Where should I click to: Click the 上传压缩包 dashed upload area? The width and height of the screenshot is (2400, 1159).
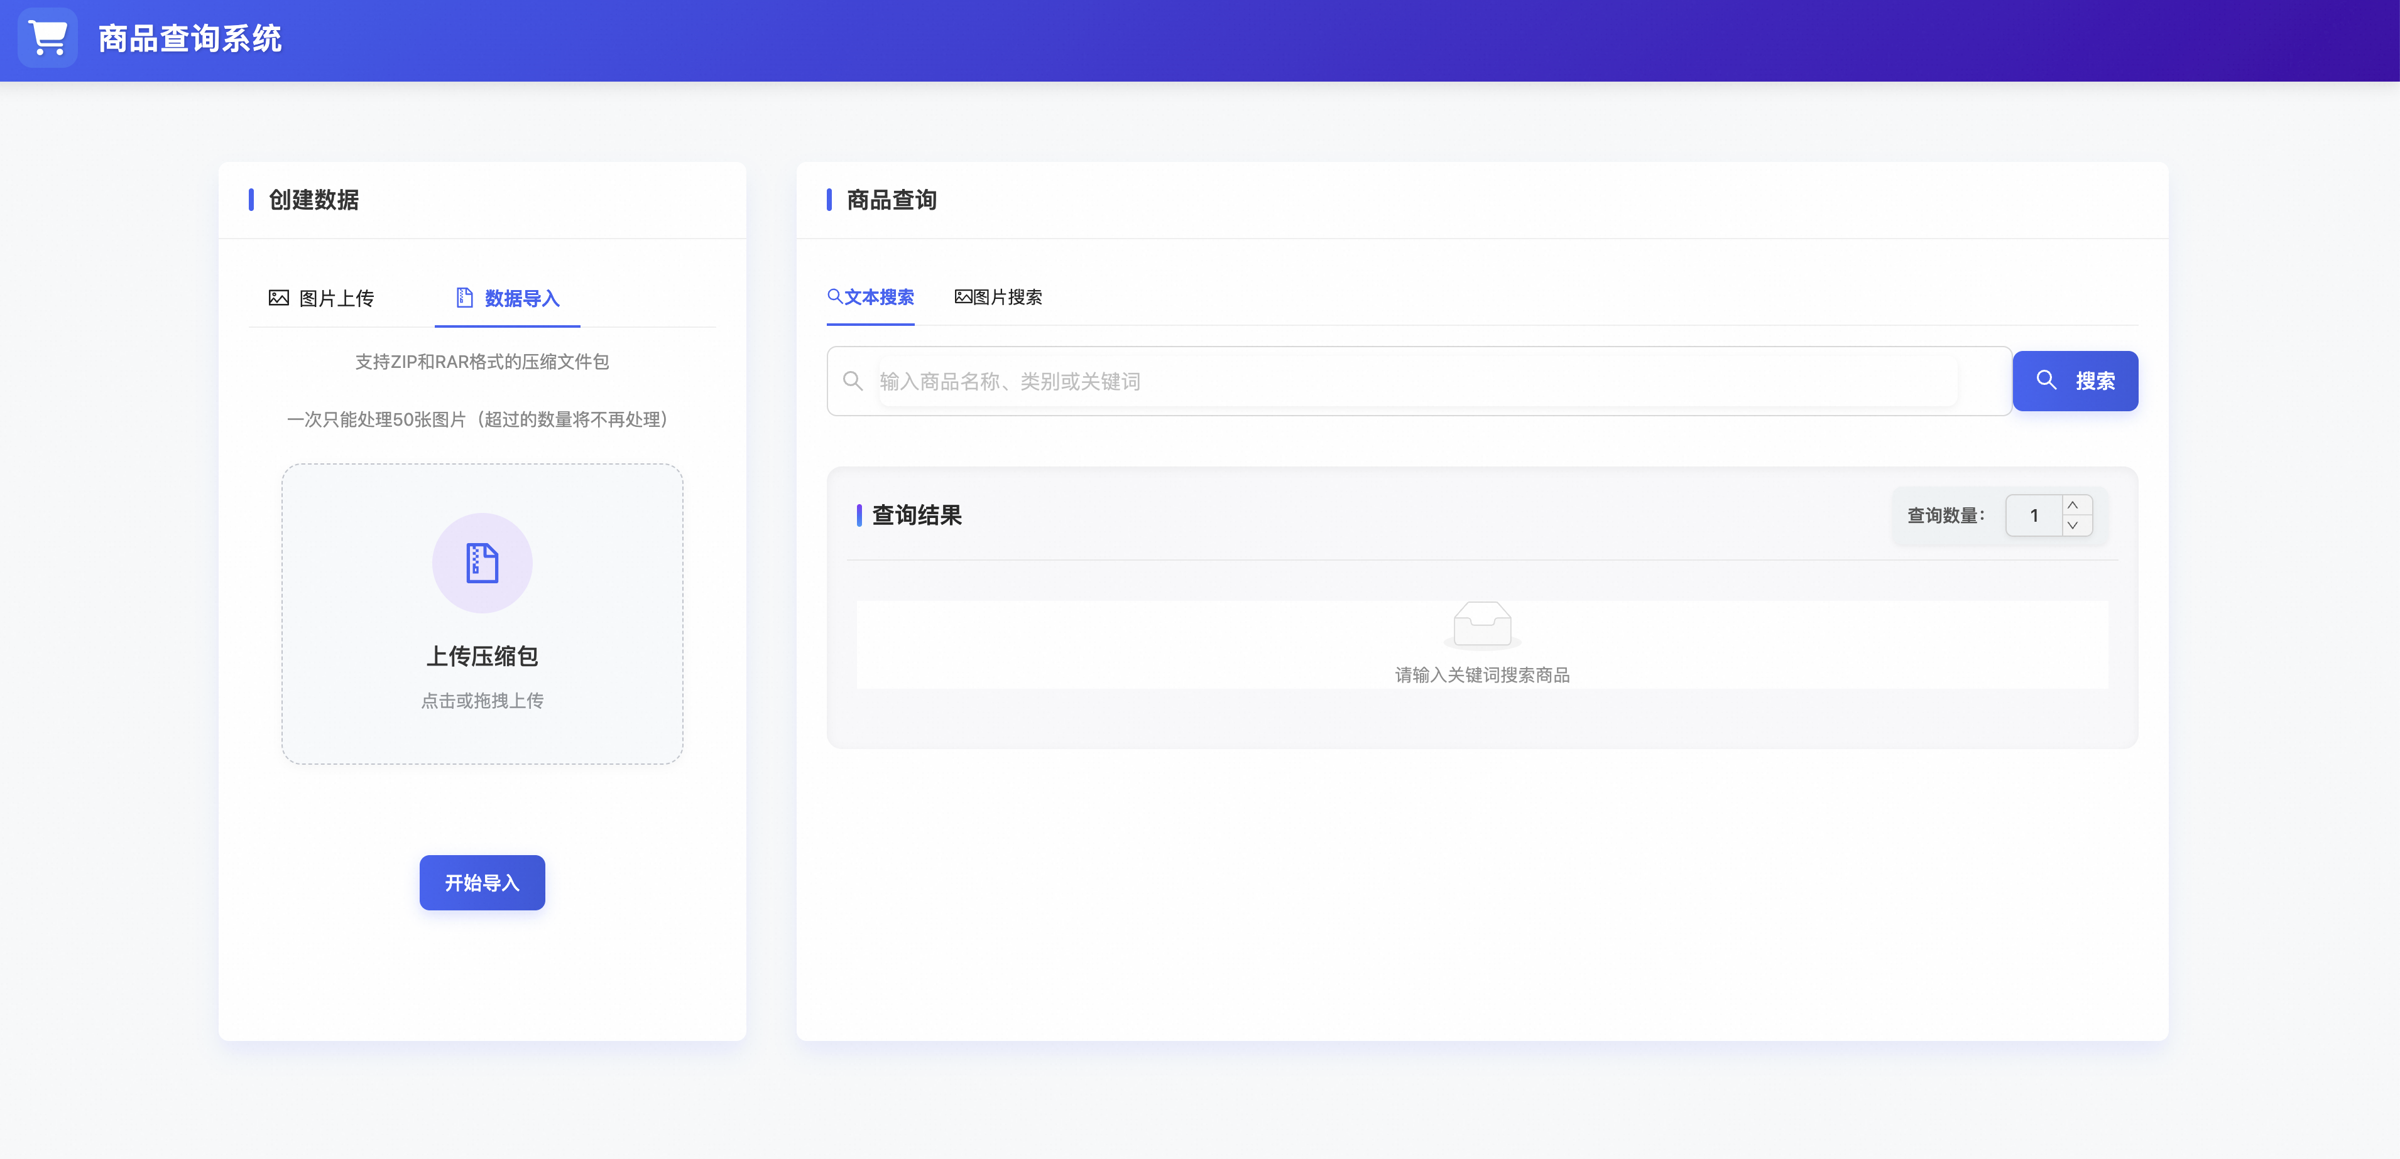(482, 615)
